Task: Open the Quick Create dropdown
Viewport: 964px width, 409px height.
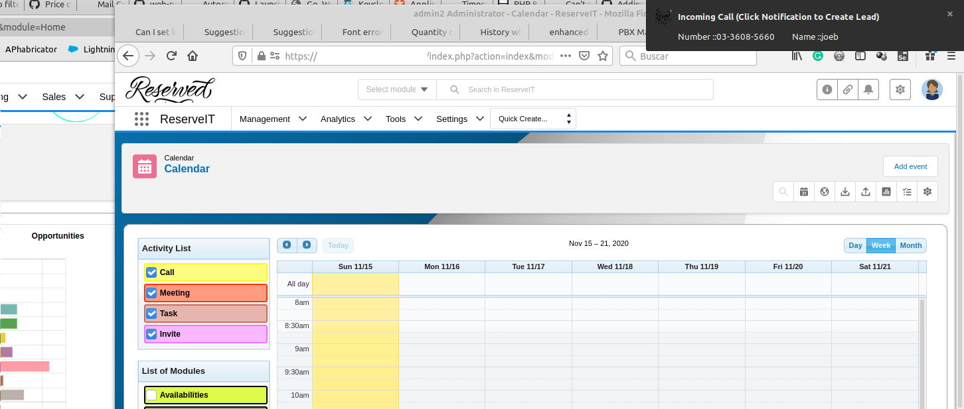Action: tap(533, 119)
